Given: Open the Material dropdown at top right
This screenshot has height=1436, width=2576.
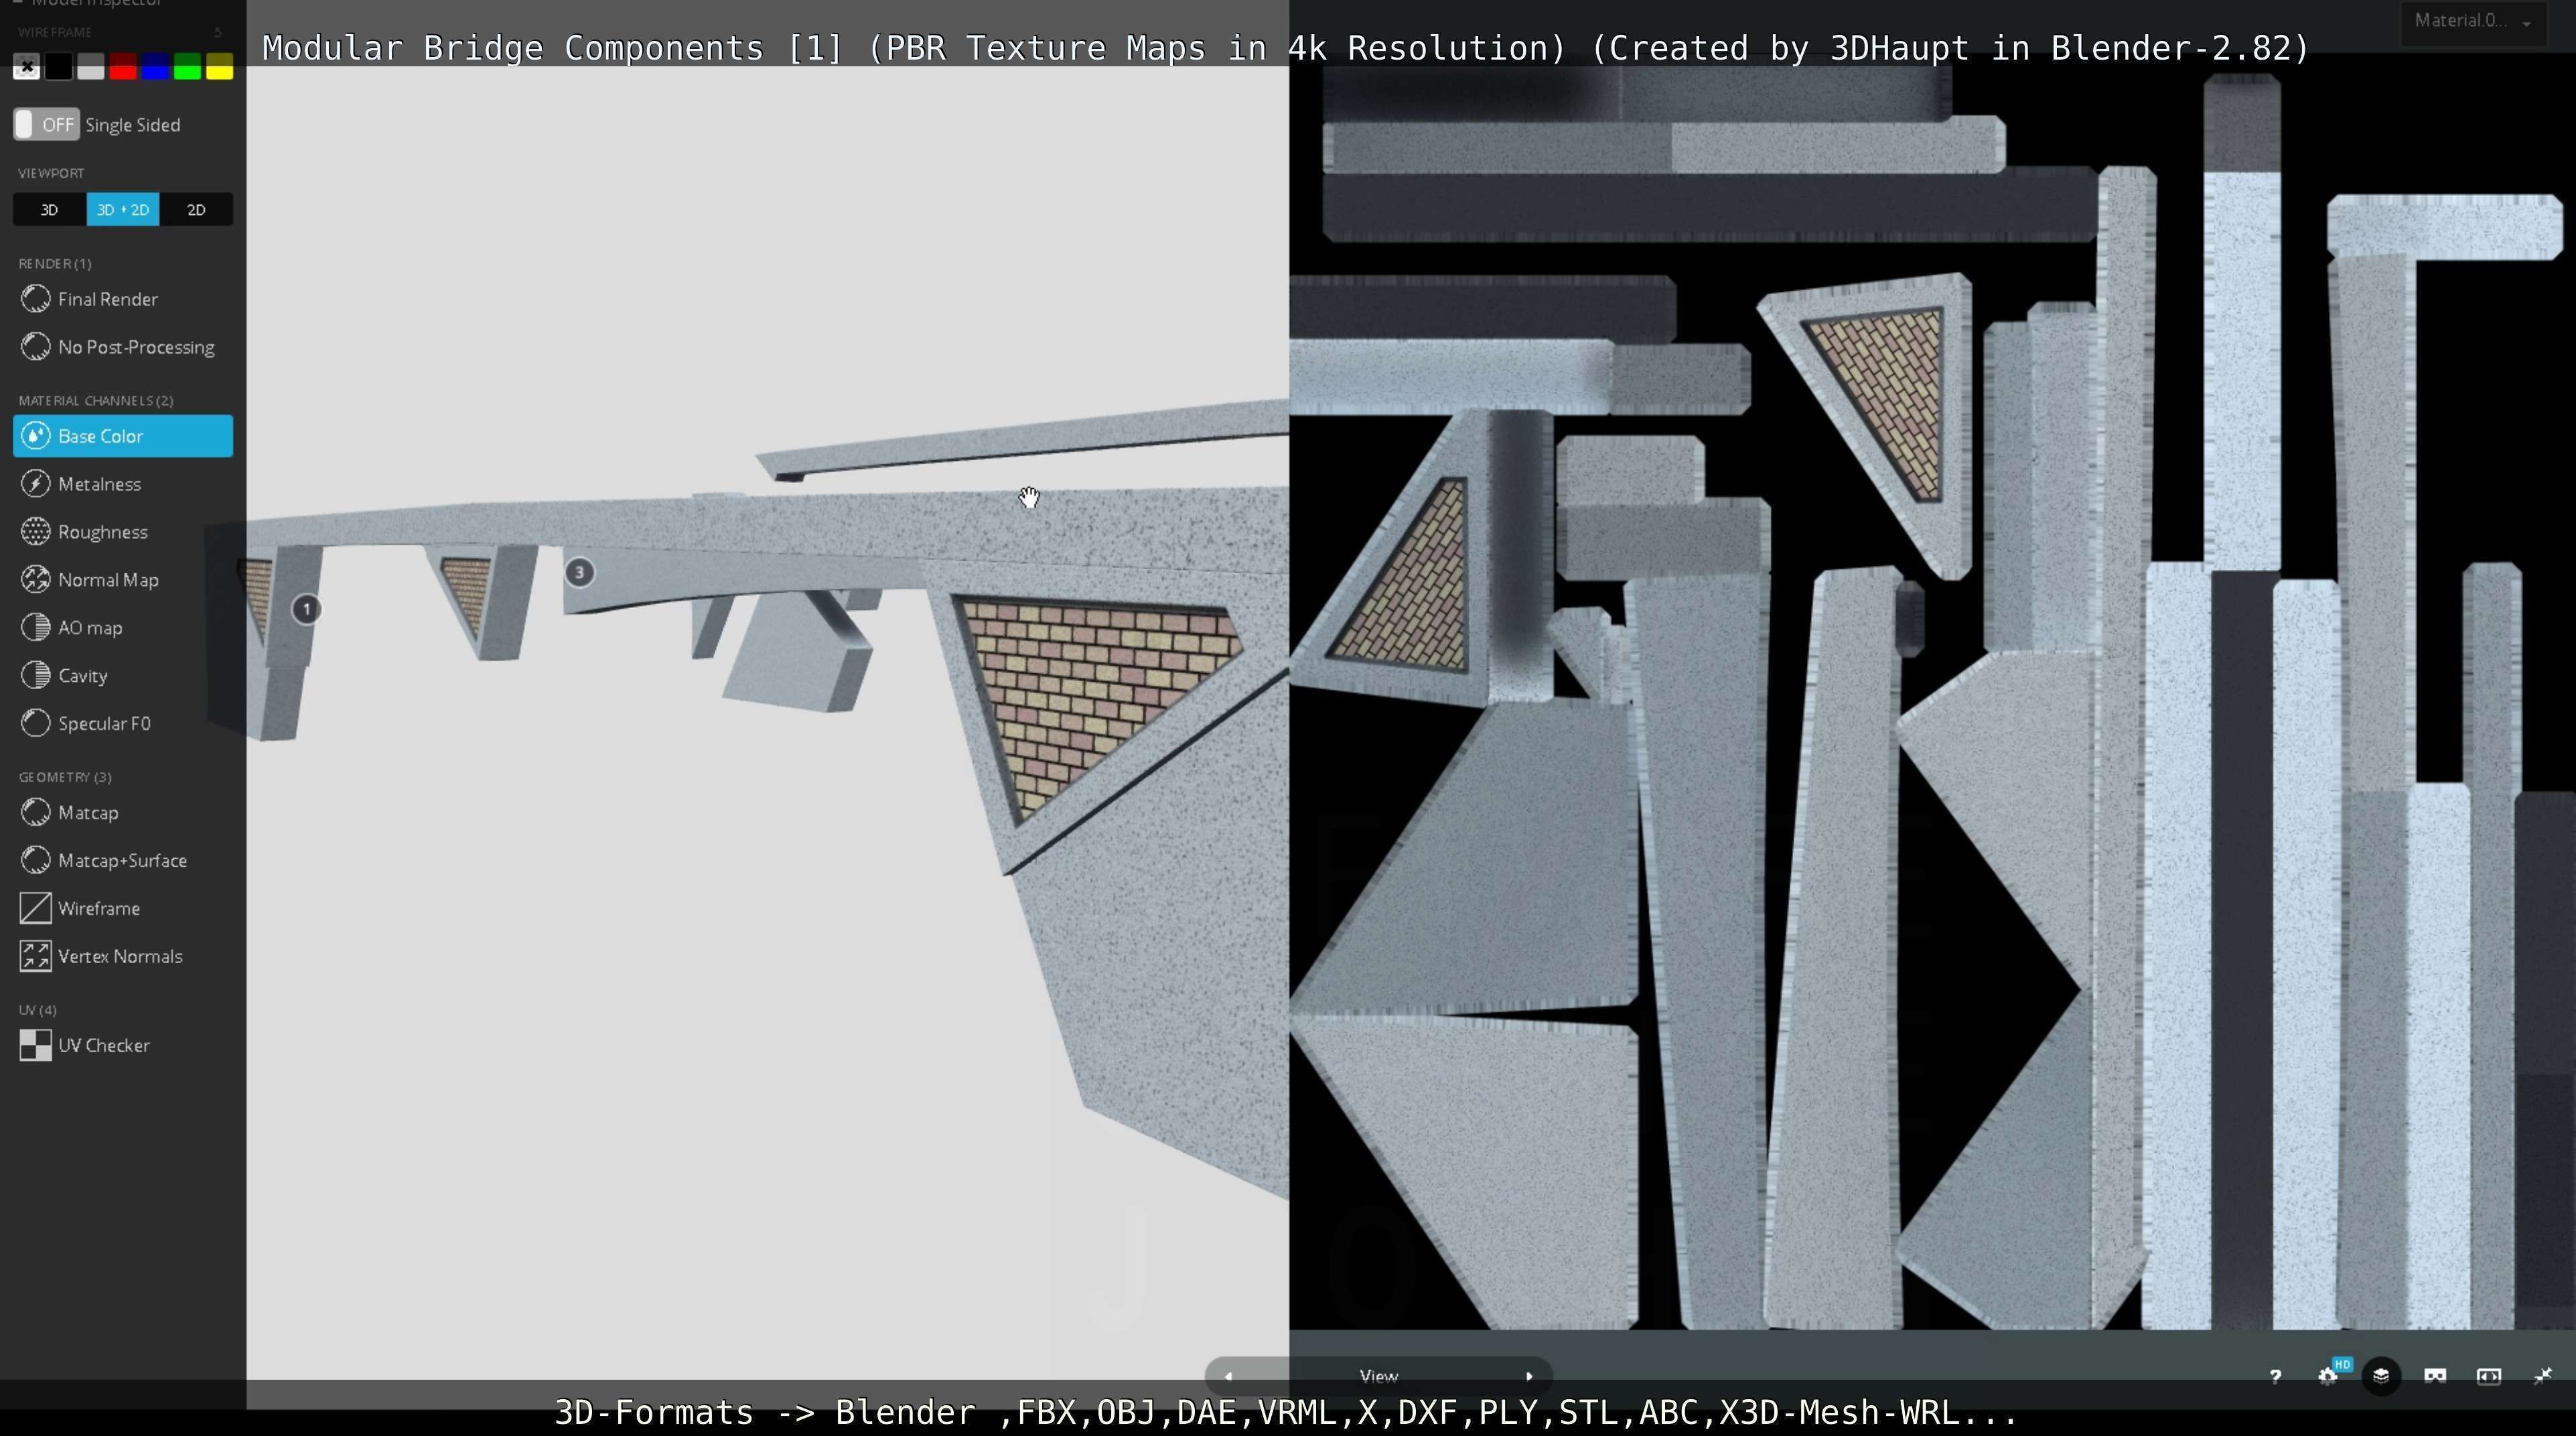Looking at the screenshot, I should pyautogui.click(x=2473, y=21).
